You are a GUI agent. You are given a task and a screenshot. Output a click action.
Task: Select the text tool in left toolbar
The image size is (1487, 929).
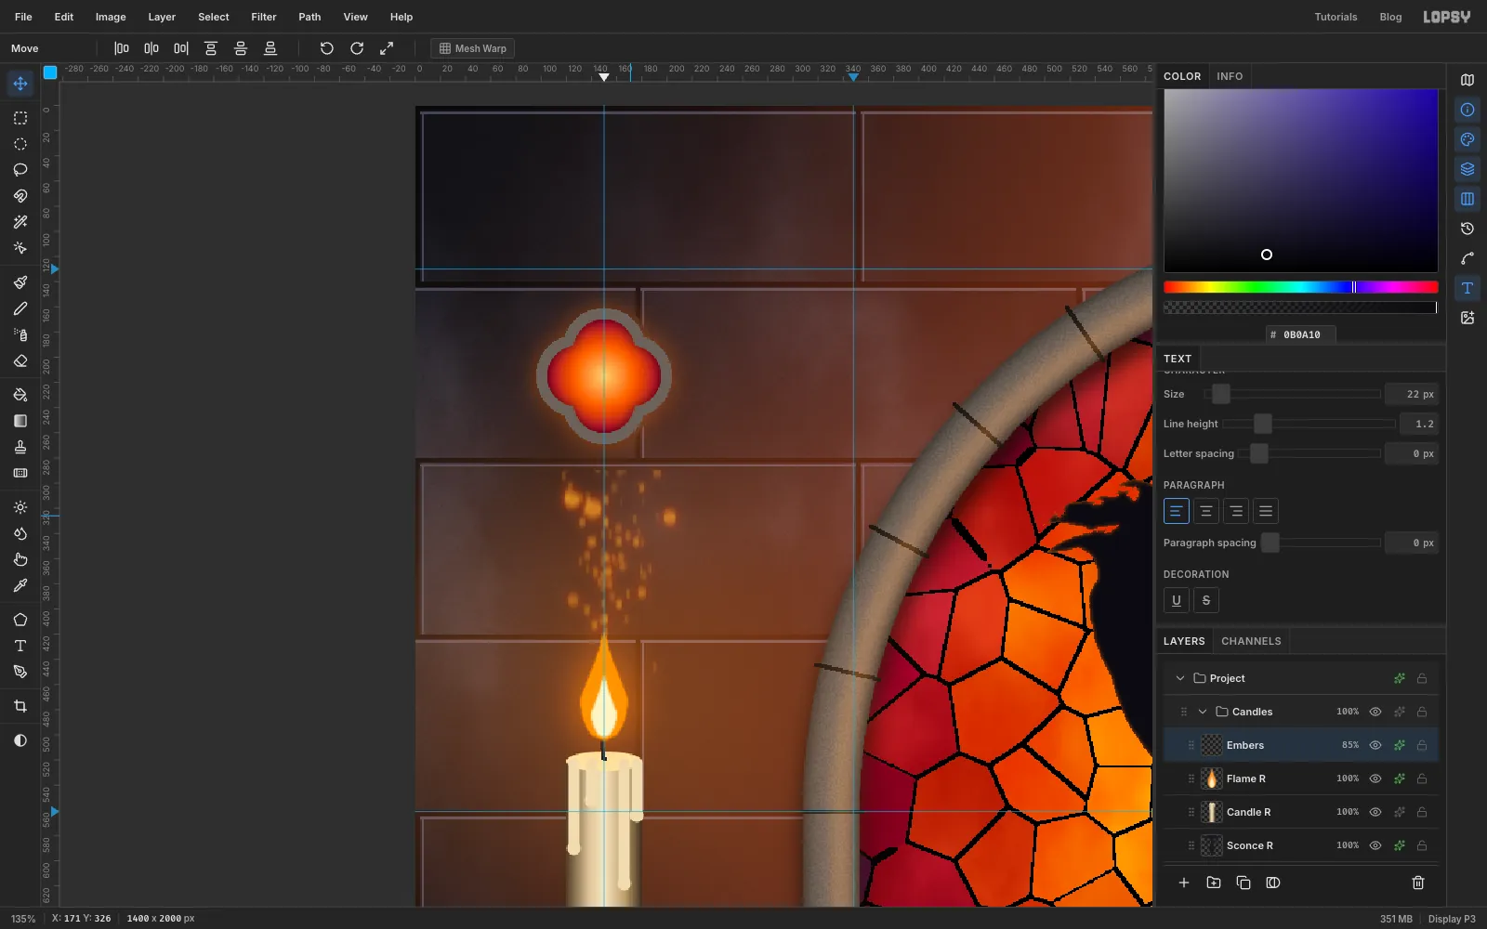[20, 646]
